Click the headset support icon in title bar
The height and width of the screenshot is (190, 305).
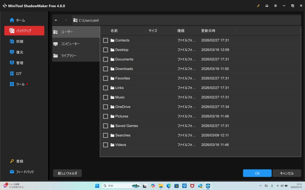tap(267, 6)
